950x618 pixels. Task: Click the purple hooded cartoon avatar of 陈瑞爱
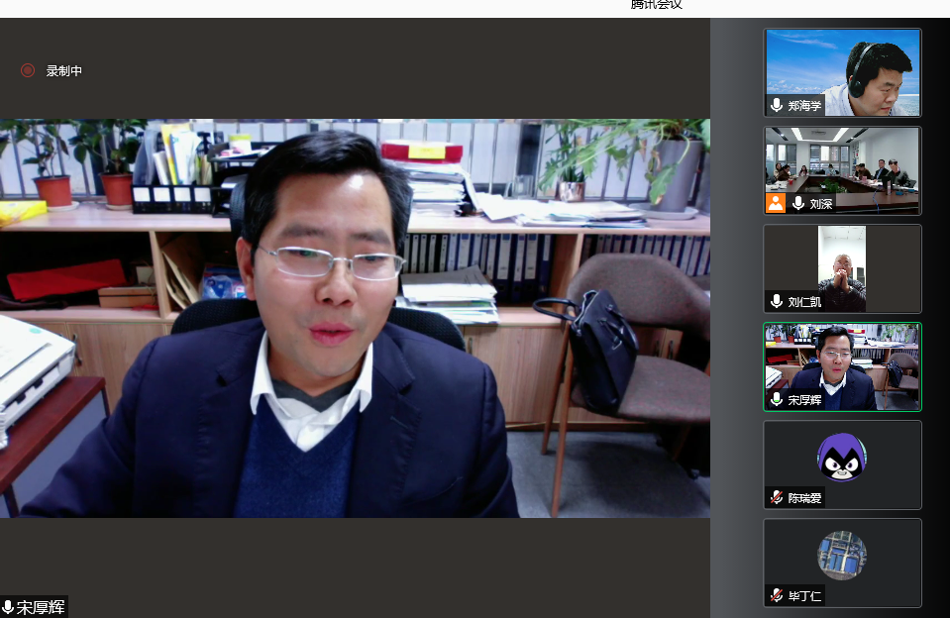tap(842, 458)
